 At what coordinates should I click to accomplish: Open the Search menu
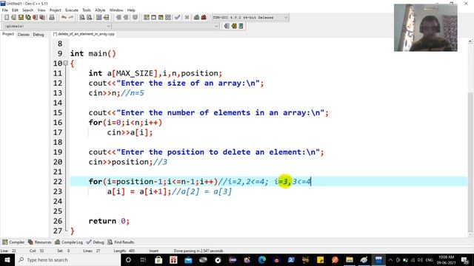[x=28, y=10]
